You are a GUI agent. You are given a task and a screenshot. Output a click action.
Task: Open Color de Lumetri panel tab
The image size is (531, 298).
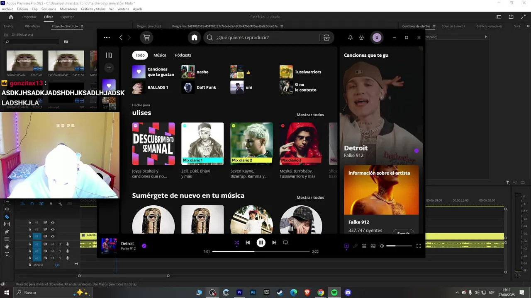tap(453, 26)
